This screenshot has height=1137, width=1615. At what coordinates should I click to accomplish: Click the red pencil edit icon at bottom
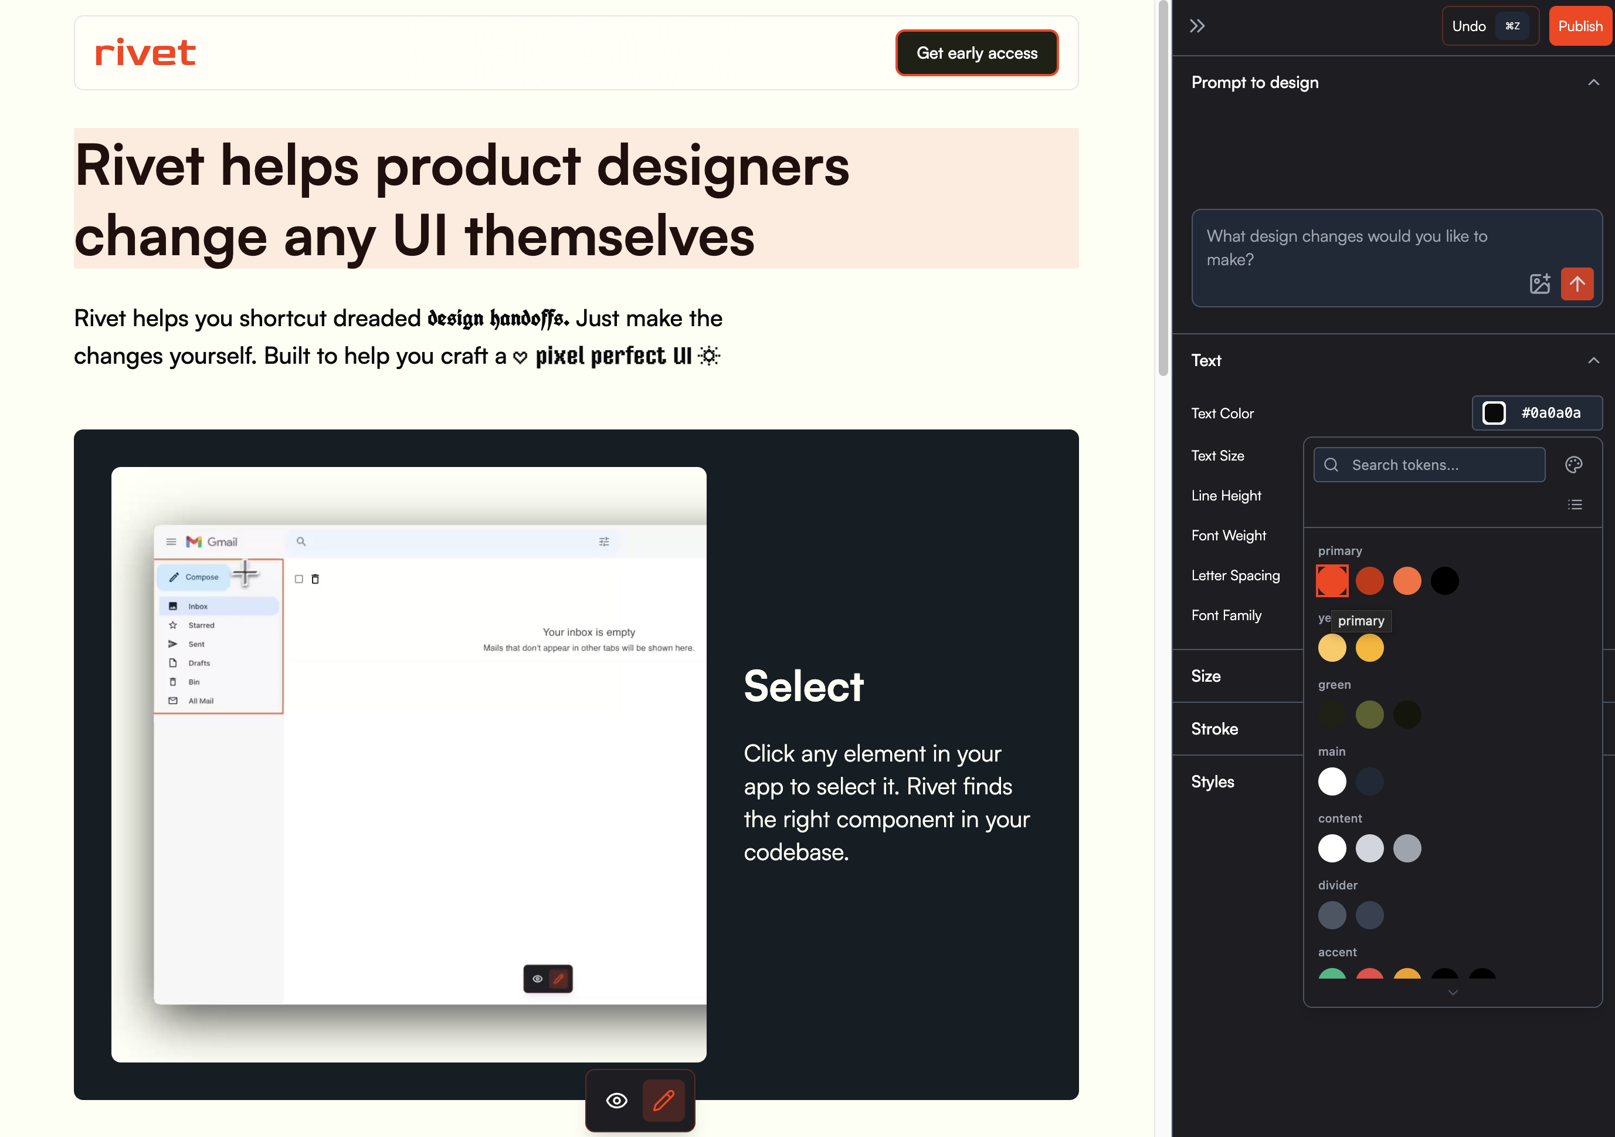pyautogui.click(x=663, y=1101)
